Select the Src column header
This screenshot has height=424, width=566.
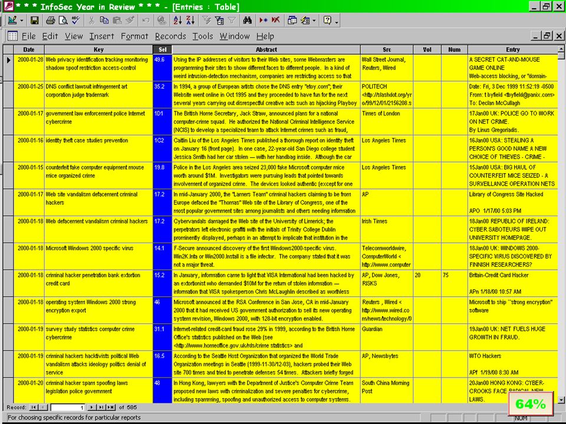(x=387, y=49)
